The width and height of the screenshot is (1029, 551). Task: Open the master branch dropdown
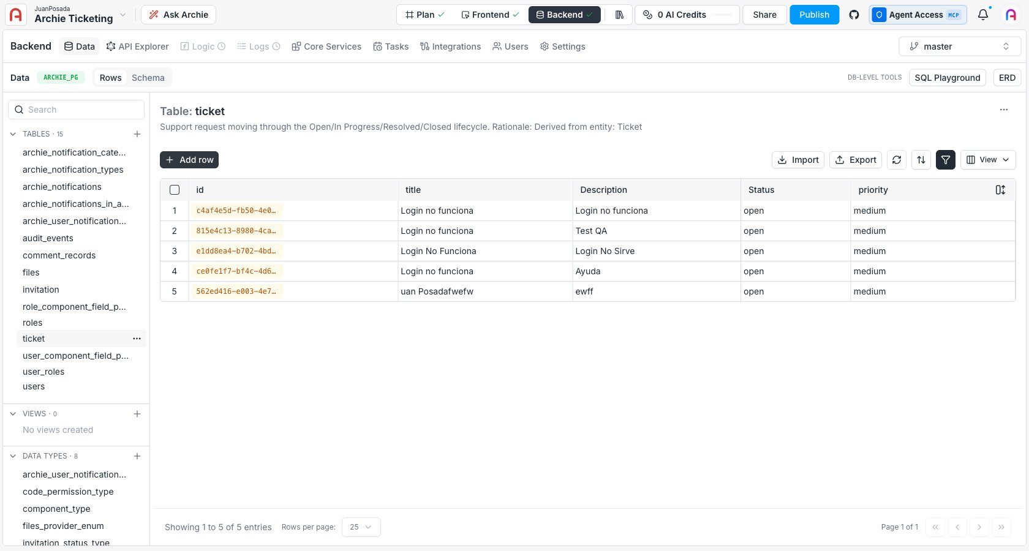[x=960, y=47]
